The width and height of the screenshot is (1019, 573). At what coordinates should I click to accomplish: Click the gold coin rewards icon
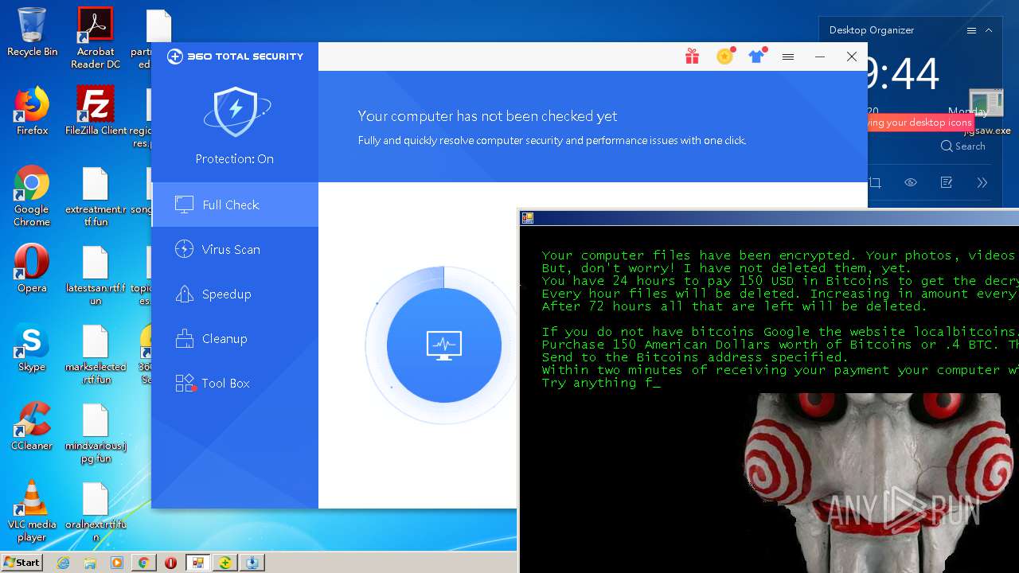[724, 57]
